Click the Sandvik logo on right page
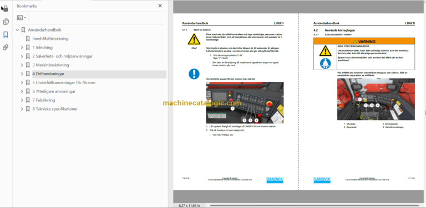Screen dimensions: 426x208 [322, 180]
